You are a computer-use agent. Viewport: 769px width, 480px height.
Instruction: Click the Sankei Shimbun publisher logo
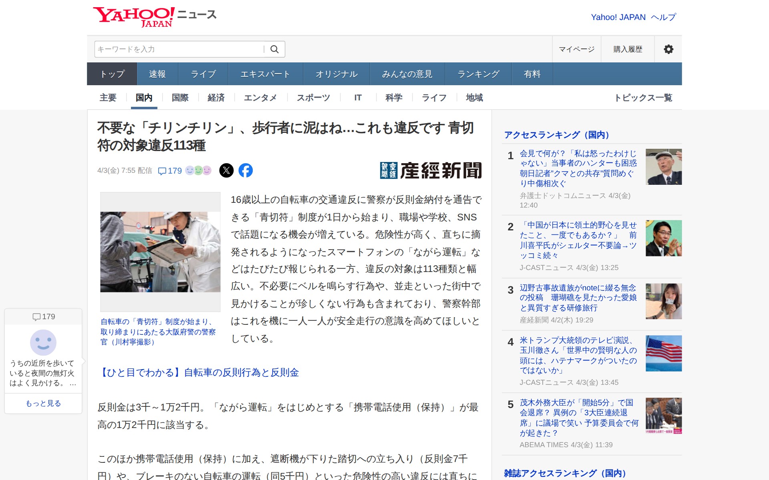click(x=431, y=170)
